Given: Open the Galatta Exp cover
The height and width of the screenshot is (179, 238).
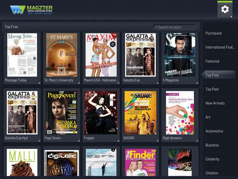Looking at the screenshot, I should tap(140, 55).
